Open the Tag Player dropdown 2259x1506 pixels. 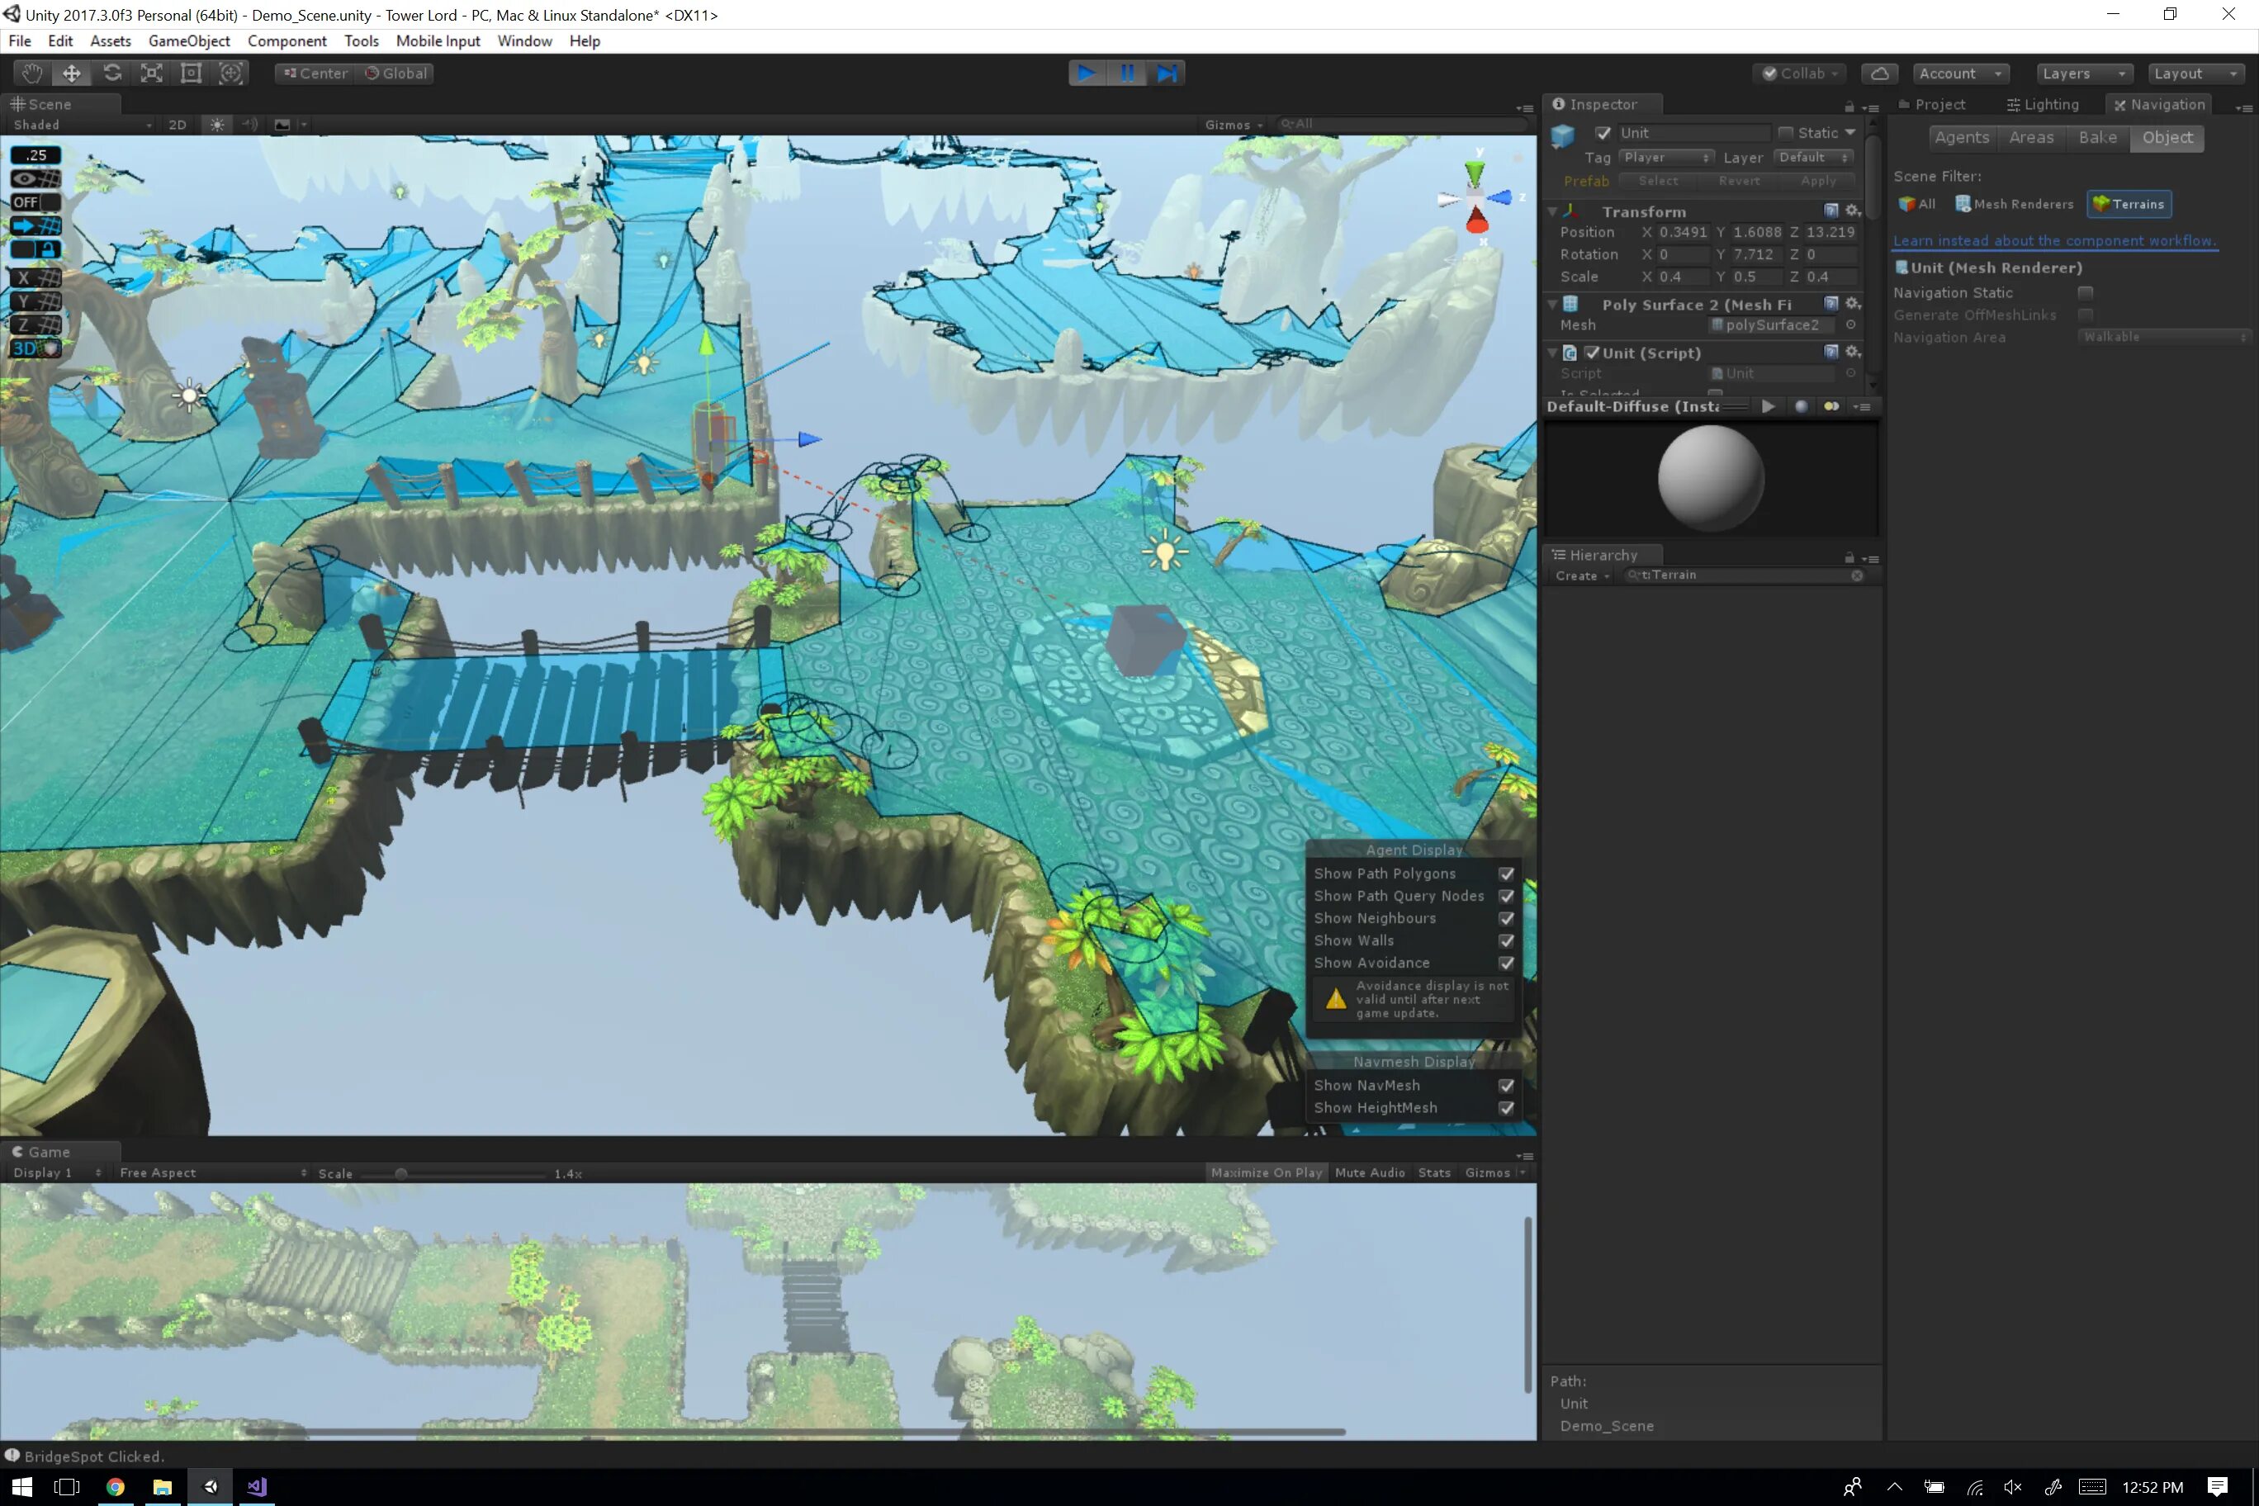(x=1665, y=158)
